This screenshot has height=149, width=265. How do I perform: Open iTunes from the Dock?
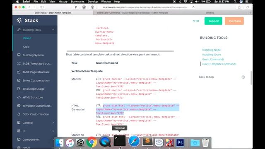point(70,143)
